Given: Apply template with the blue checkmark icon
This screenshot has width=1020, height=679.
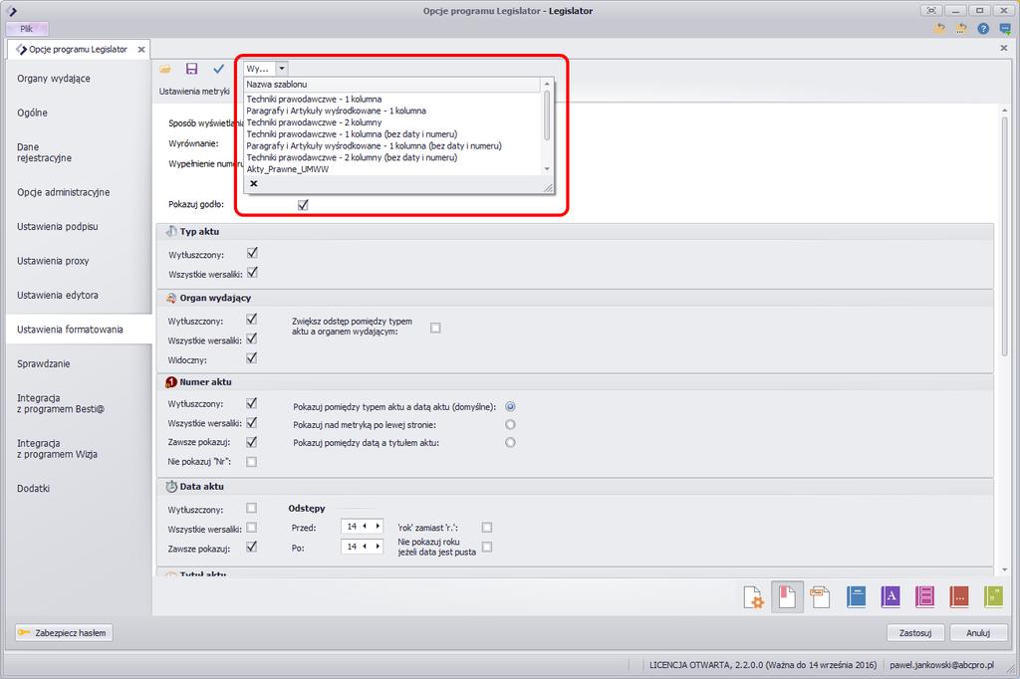Looking at the screenshot, I should (218, 69).
